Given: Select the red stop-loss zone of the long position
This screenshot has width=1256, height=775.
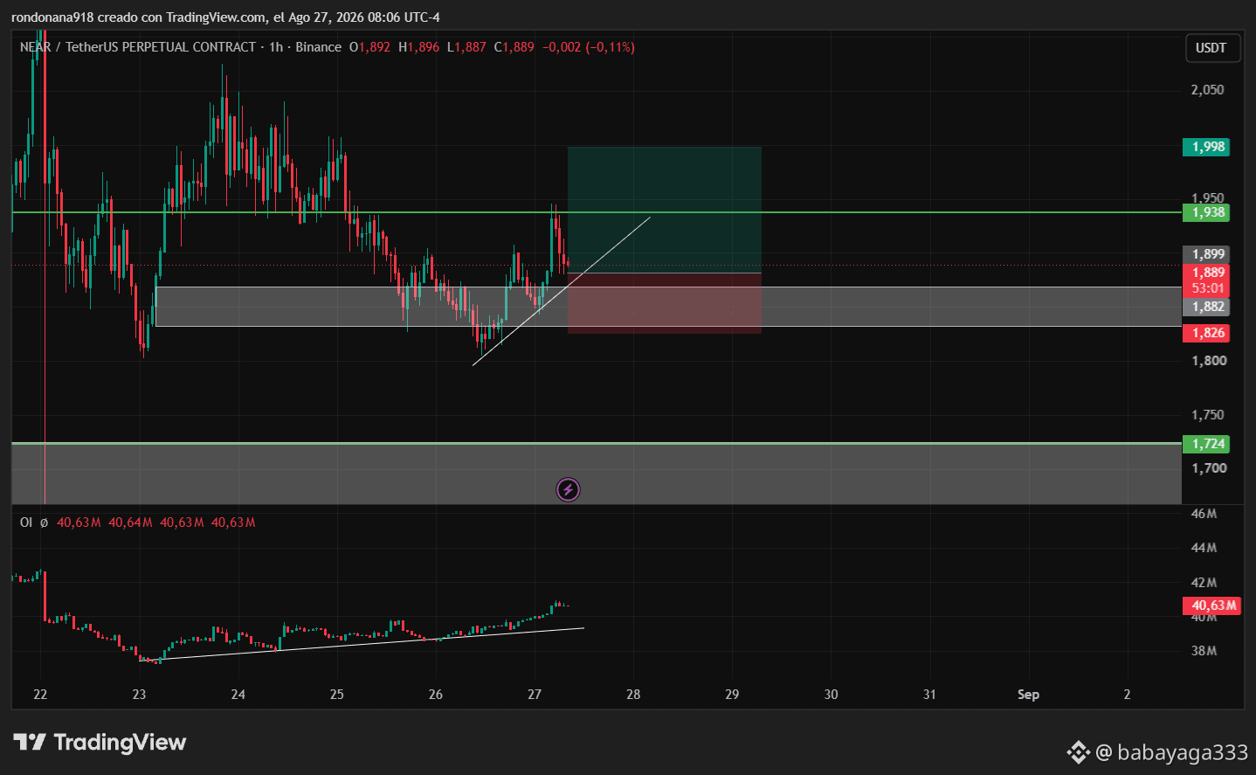Looking at the screenshot, I should [x=665, y=303].
